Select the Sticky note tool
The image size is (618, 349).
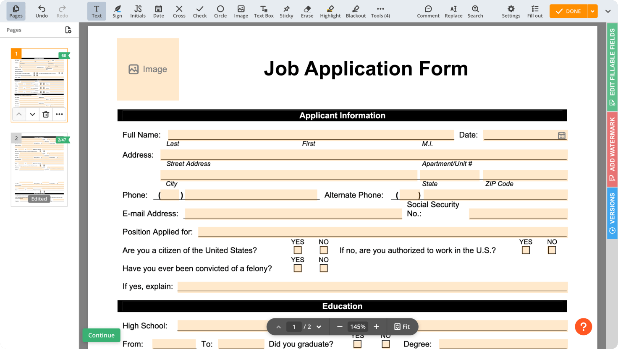point(286,11)
